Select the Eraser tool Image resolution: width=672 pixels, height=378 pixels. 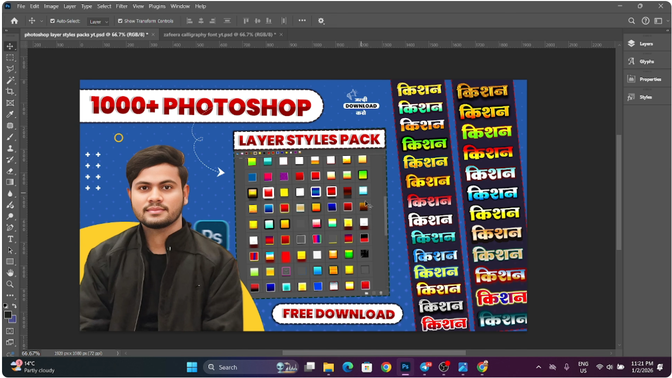click(x=10, y=171)
